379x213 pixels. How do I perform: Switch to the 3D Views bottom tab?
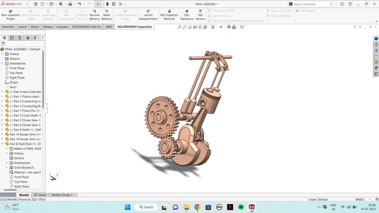click(x=40, y=195)
